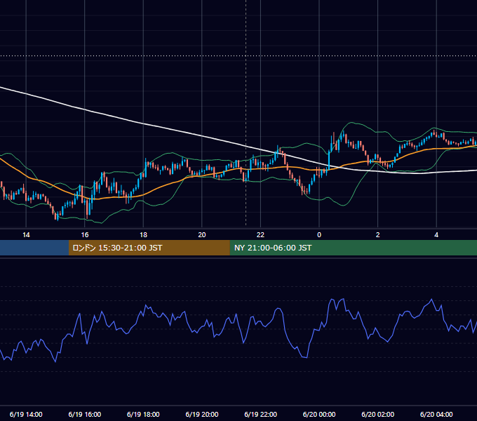Click the 6/20 00:00 date label
The height and width of the screenshot is (421, 477).
pyautogui.click(x=319, y=414)
